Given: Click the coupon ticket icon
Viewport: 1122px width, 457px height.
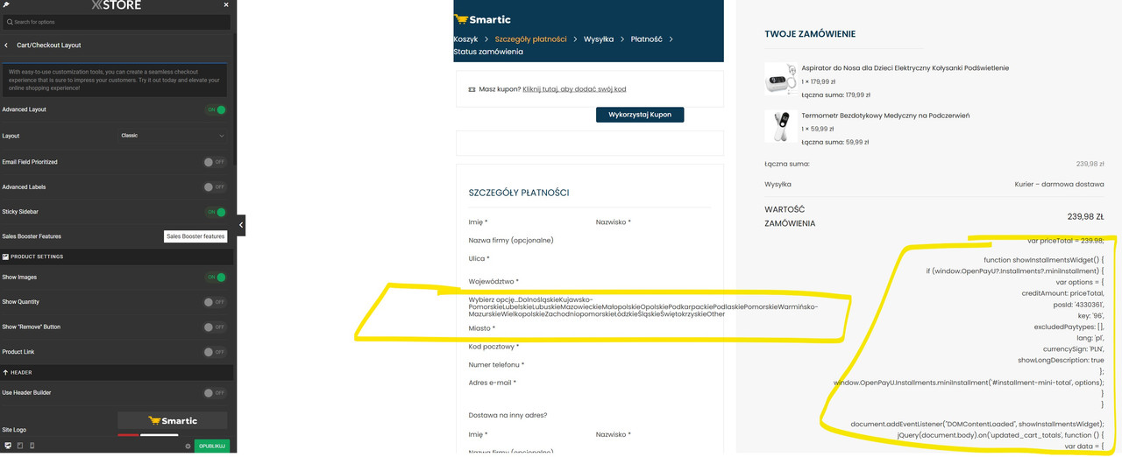Looking at the screenshot, I should (x=472, y=89).
